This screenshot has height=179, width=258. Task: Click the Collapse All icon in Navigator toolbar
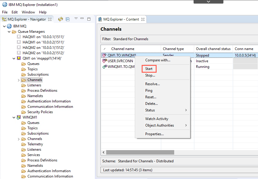68,19
